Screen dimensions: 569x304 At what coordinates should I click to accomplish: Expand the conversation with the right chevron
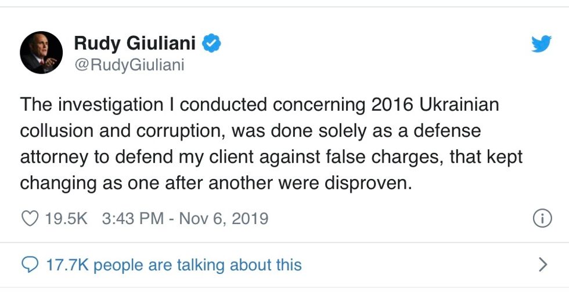543,265
